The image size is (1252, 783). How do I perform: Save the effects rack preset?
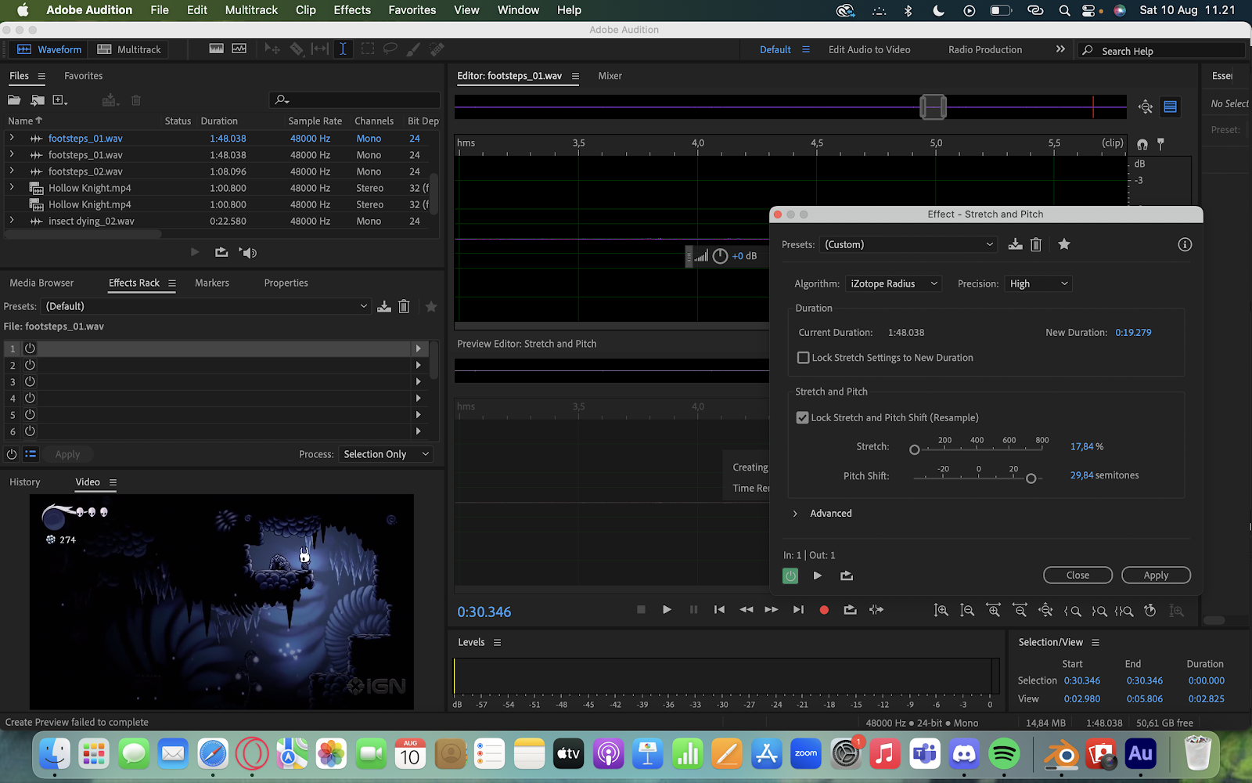click(384, 306)
